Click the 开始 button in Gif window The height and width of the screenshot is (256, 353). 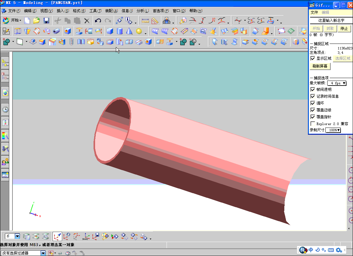coord(316,29)
